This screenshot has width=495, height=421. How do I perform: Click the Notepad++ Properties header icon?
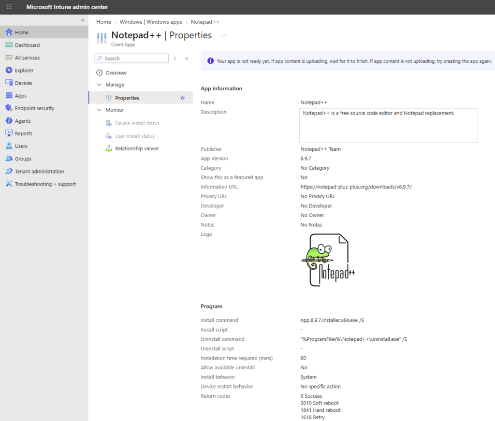tap(102, 38)
